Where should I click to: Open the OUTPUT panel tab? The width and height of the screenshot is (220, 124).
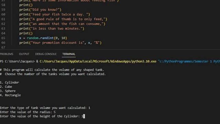pos(24,54)
